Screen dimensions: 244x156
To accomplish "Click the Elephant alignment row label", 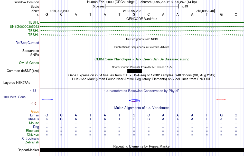I will point(32,131).
